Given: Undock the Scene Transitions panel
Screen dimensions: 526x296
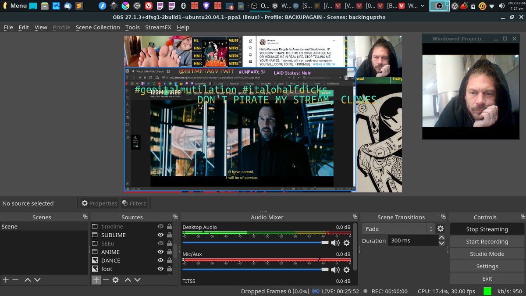Looking at the screenshot, I should (444, 217).
